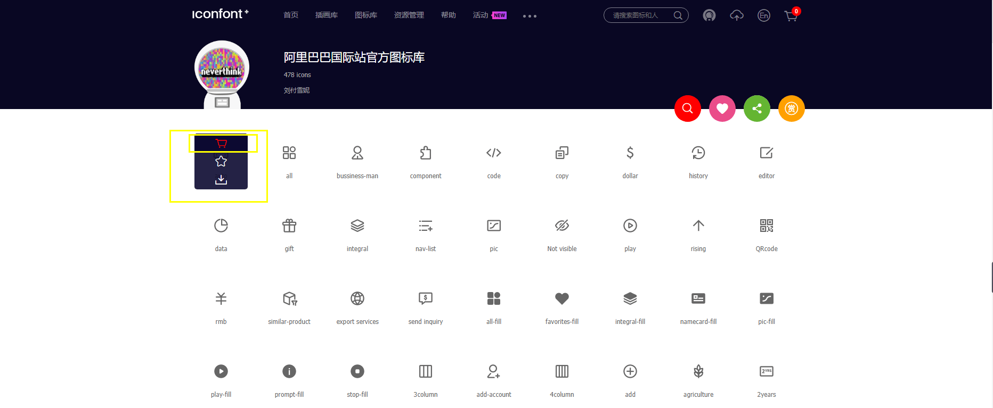Pick the editor pencil icon
This screenshot has width=993, height=408.
click(x=767, y=153)
